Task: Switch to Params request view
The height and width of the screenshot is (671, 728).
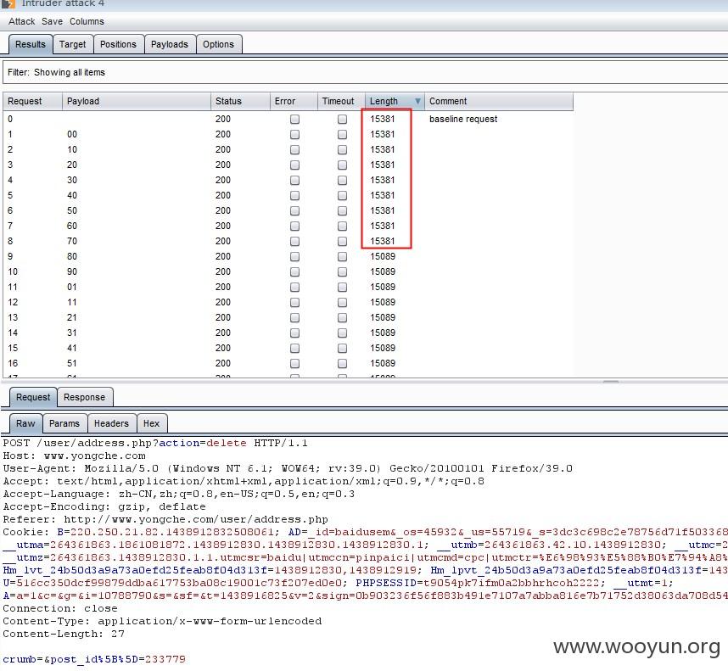Action: [x=64, y=423]
